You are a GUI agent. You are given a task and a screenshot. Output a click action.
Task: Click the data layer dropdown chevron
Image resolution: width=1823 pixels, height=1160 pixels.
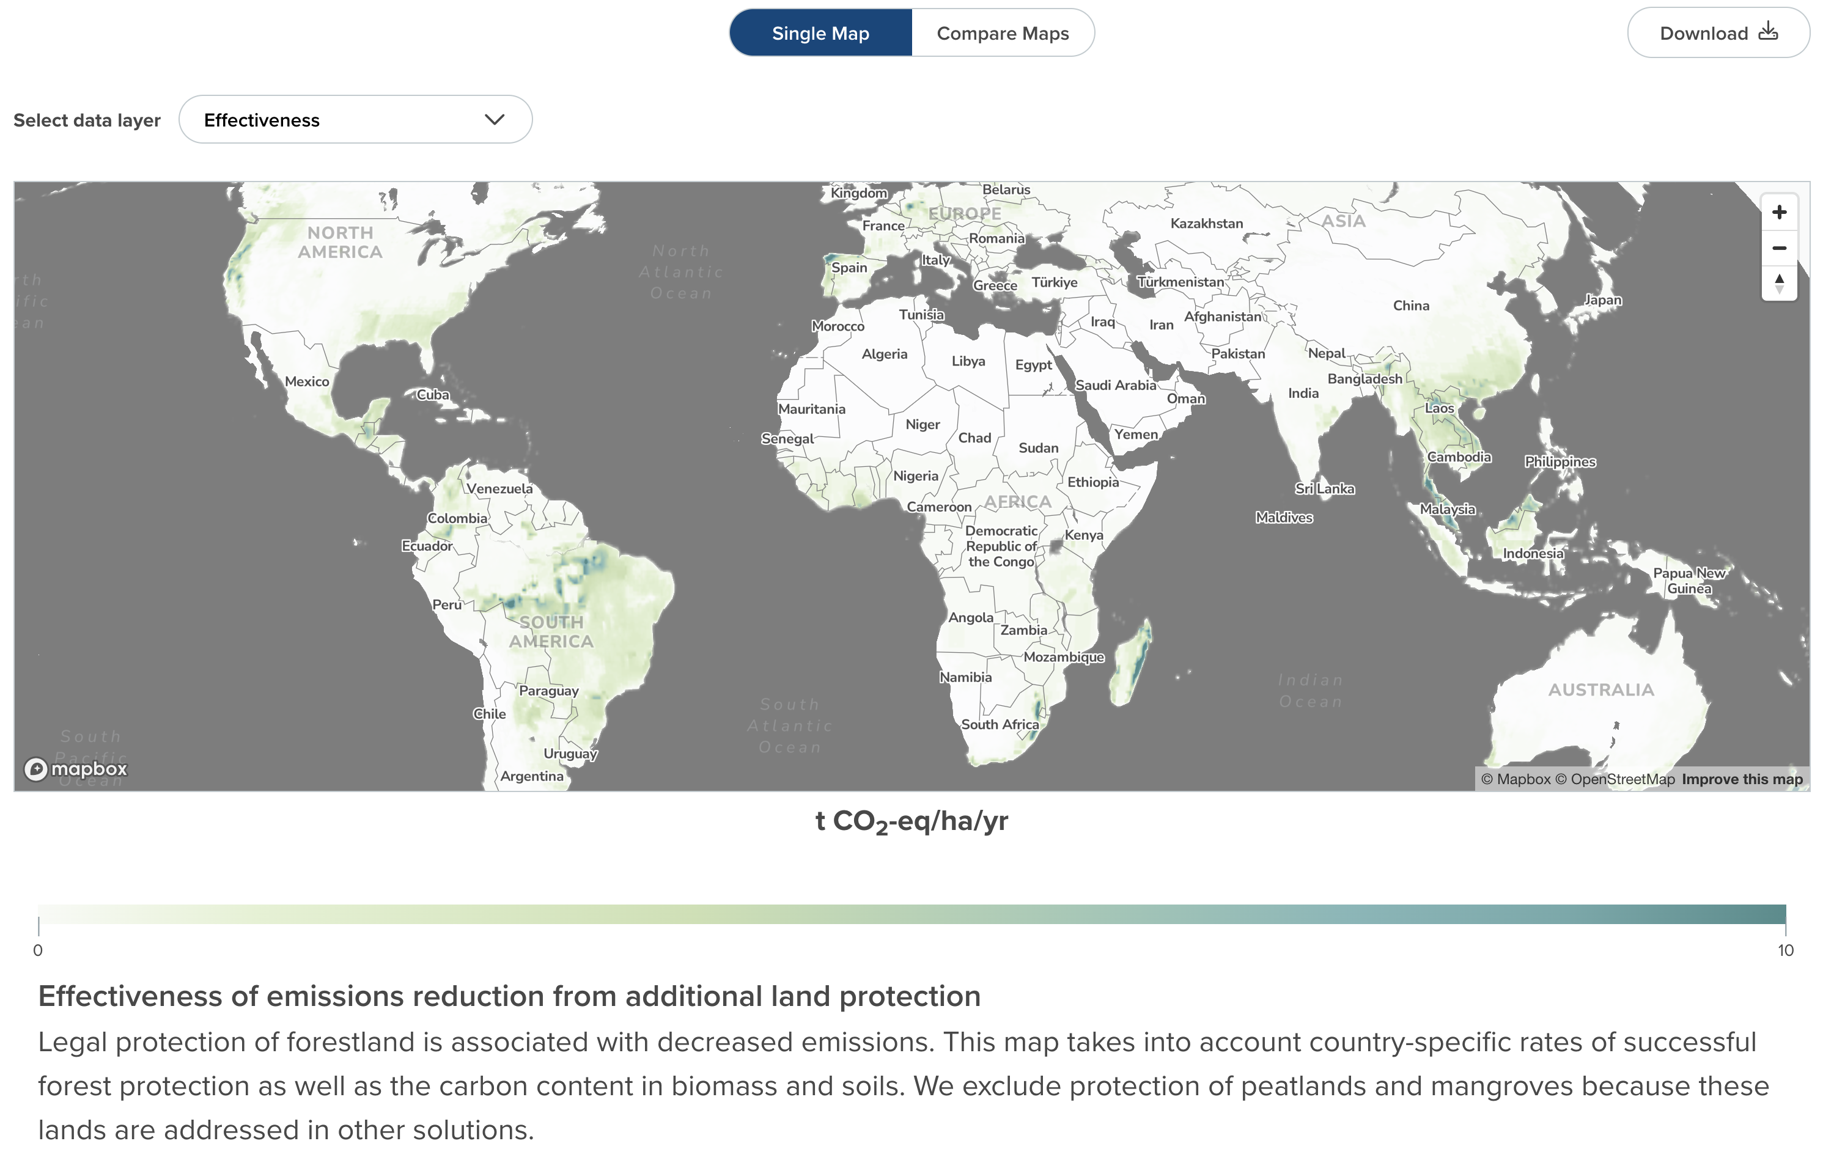(x=495, y=120)
